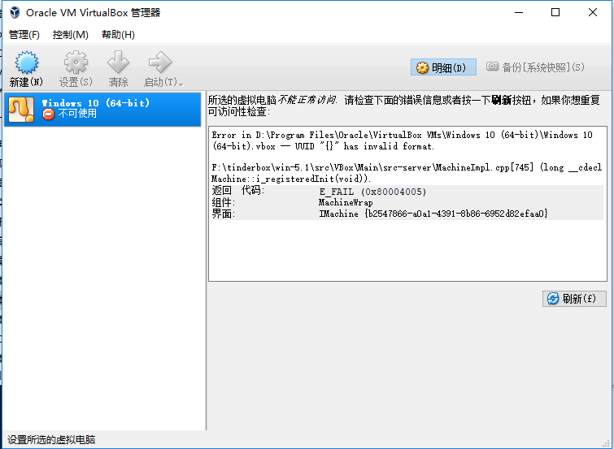The height and width of the screenshot is (449, 614).
Task: Open the 控制(M) menu
Action: (71, 35)
